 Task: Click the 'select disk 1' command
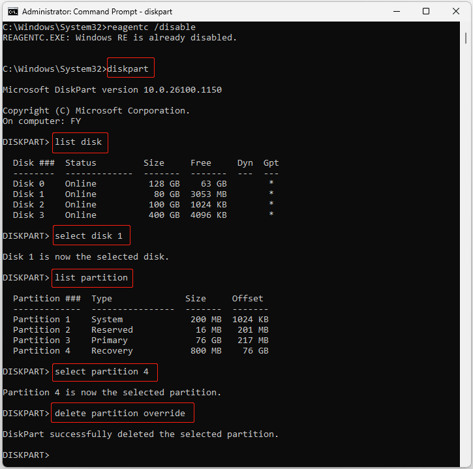[x=89, y=236]
